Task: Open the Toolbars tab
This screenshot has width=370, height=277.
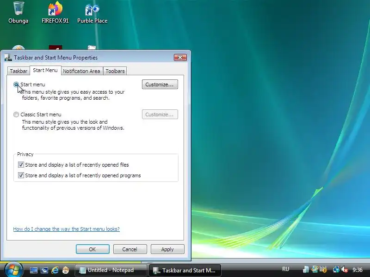Action: pyautogui.click(x=115, y=71)
